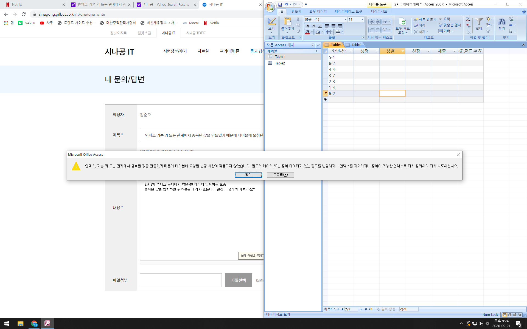Switch to the 만들기 ribbon tab

(296, 12)
